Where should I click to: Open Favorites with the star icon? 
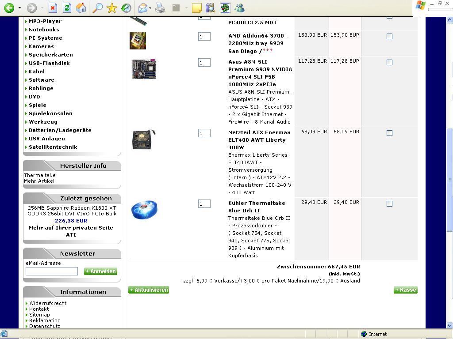click(x=112, y=8)
